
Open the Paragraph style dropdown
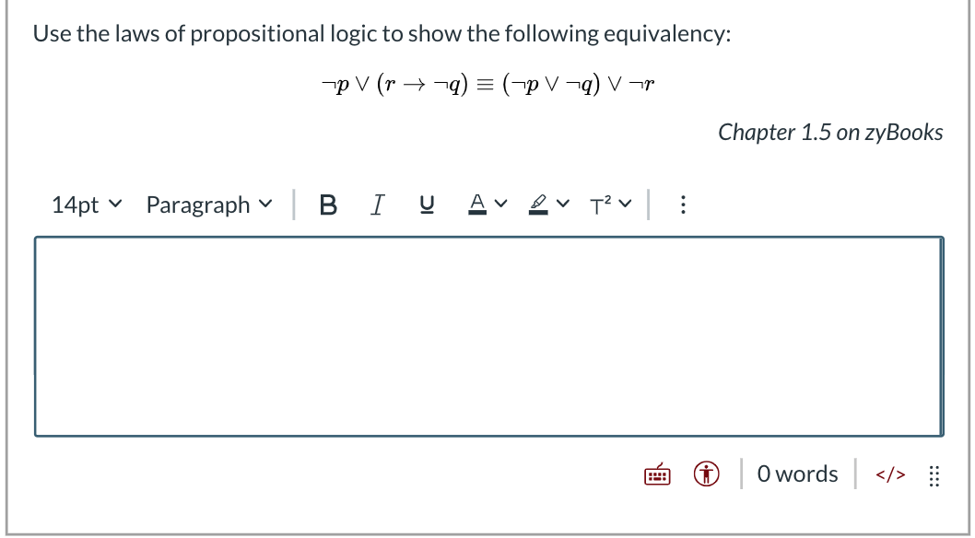[208, 205]
